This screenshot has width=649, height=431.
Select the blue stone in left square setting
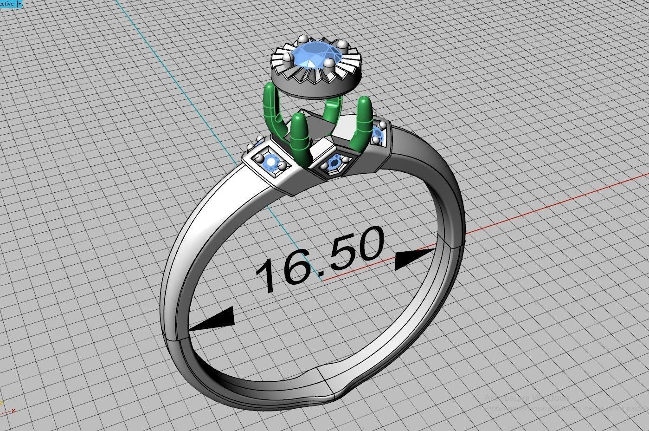[270, 163]
